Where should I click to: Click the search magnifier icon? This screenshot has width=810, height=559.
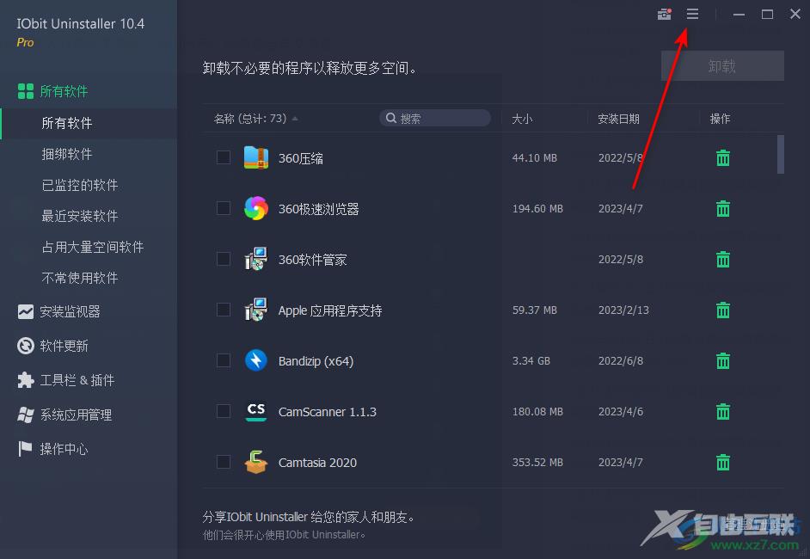pos(391,119)
